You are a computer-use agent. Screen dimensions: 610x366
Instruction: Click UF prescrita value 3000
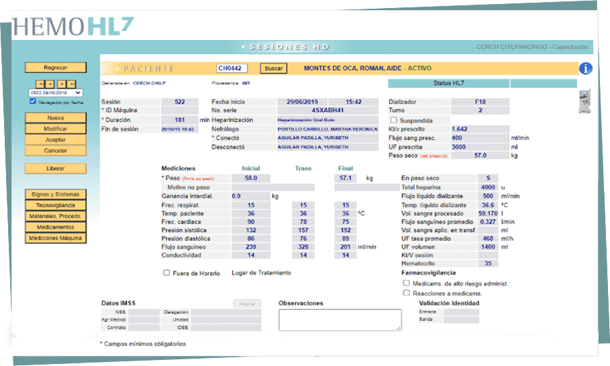coord(480,147)
